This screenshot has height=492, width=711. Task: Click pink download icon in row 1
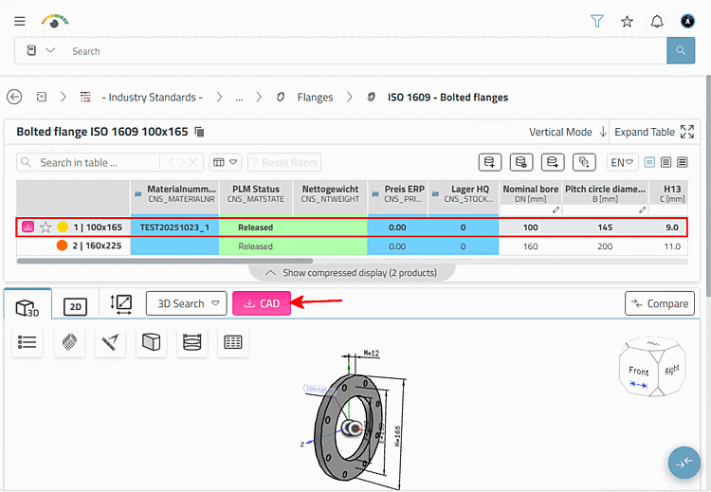[x=27, y=227]
